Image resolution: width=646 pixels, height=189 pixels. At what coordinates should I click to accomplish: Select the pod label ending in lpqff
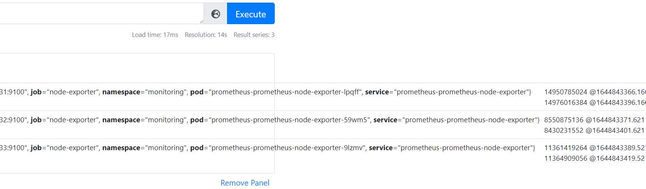coord(276,92)
